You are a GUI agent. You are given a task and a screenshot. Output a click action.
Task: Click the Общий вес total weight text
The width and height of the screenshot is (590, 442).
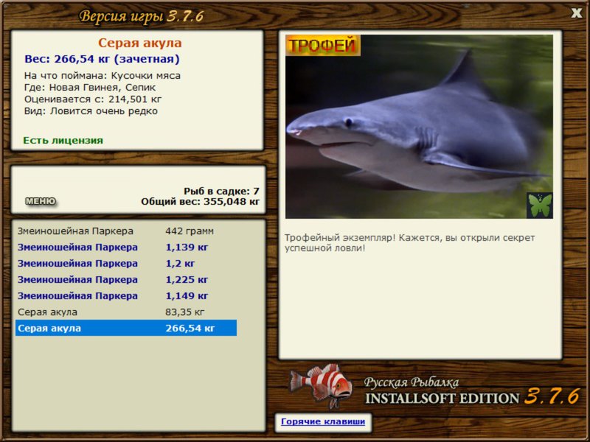[200, 201]
